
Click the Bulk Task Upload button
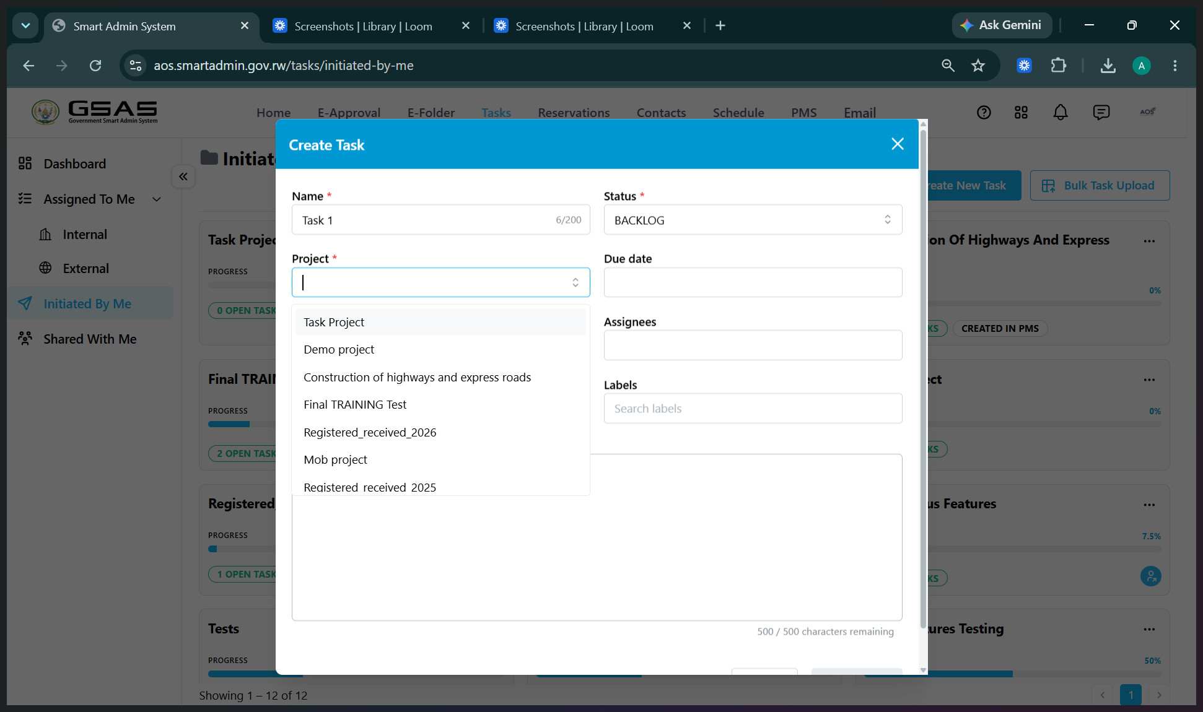[1100, 185]
